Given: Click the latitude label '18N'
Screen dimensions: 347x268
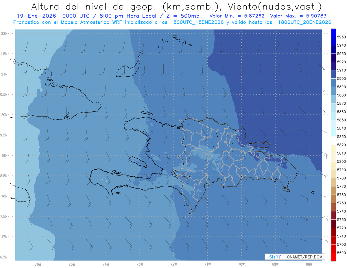Looking at the screenshot, I should pyautogui.click(x=5, y=196).
